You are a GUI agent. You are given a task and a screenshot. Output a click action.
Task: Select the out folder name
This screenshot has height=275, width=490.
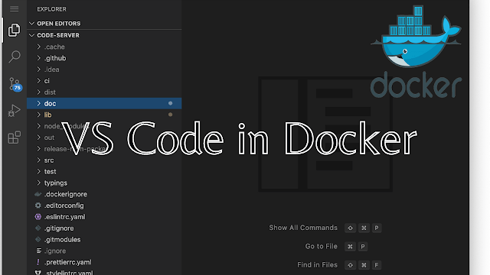(x=49, y=137)
